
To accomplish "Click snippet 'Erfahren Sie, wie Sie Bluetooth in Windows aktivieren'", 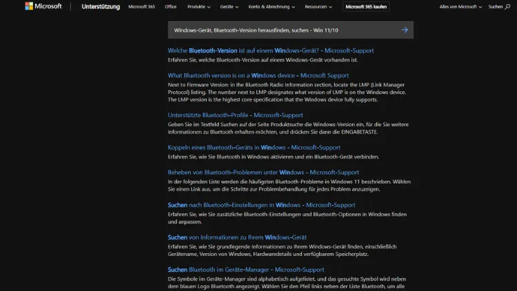I will [274, 157].
